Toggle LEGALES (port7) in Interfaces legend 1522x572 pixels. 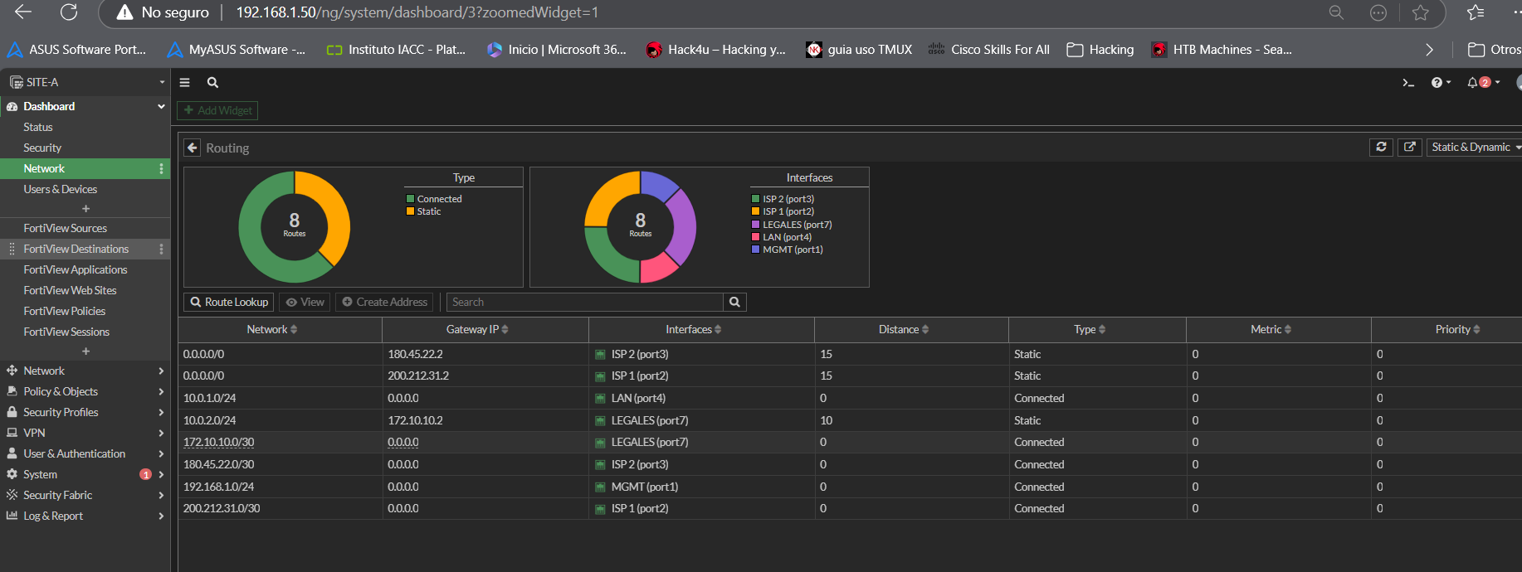coord(797,225)
